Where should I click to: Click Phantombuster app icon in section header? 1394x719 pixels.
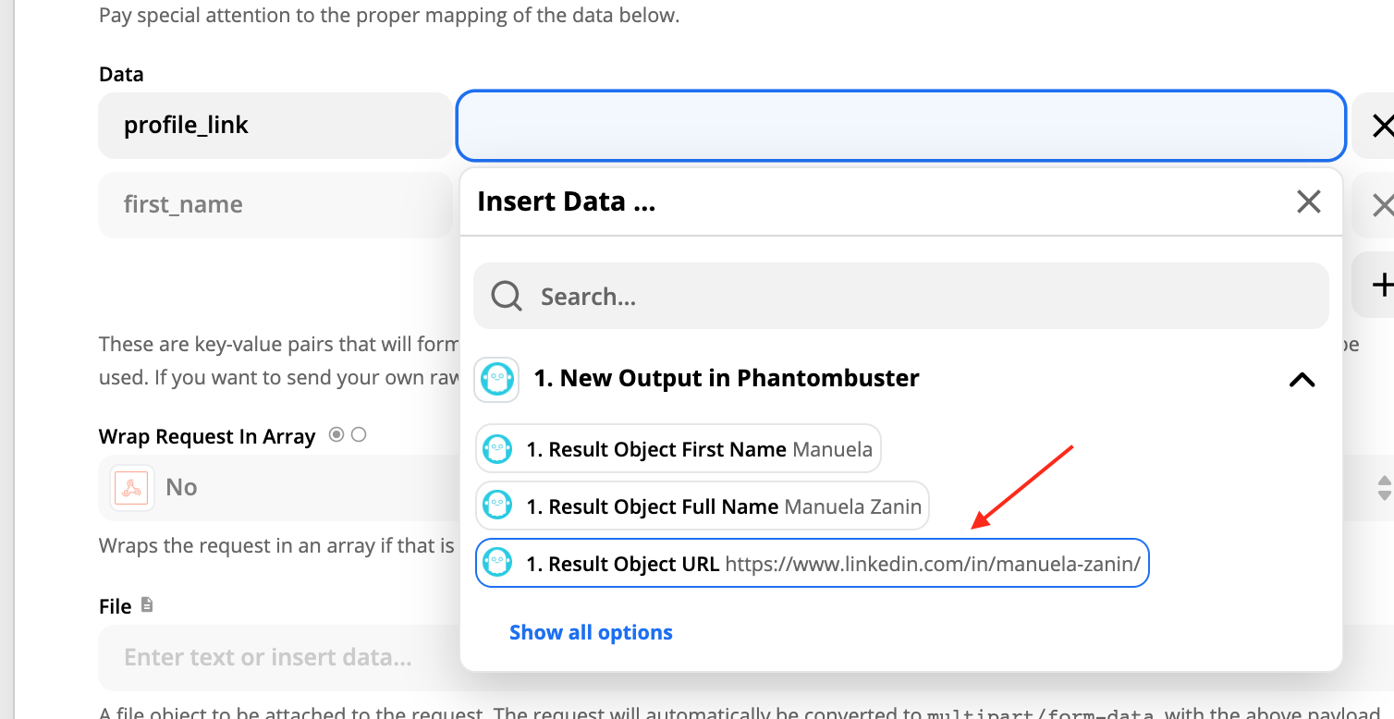tap(497, 379)
